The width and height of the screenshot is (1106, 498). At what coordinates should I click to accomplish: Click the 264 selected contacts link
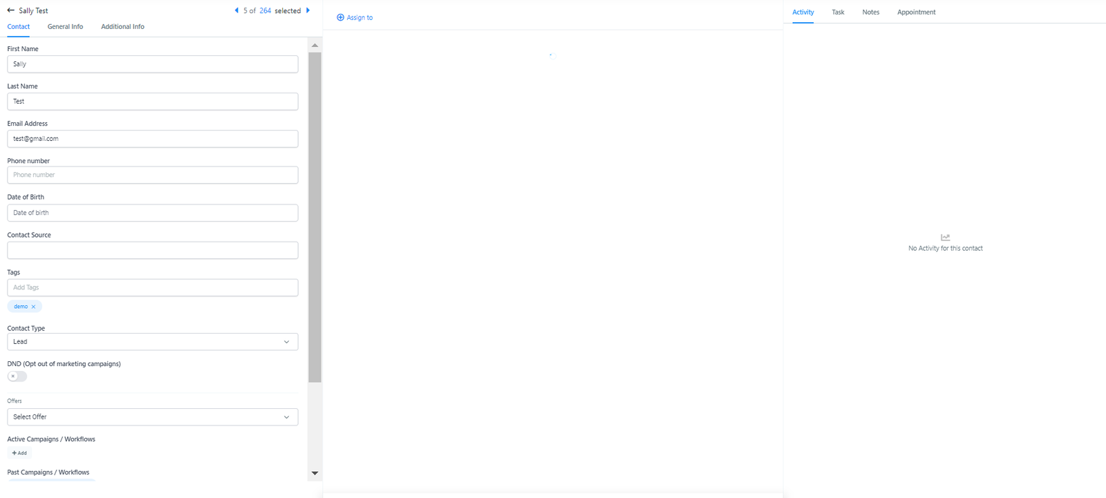(x=265, y=11)
